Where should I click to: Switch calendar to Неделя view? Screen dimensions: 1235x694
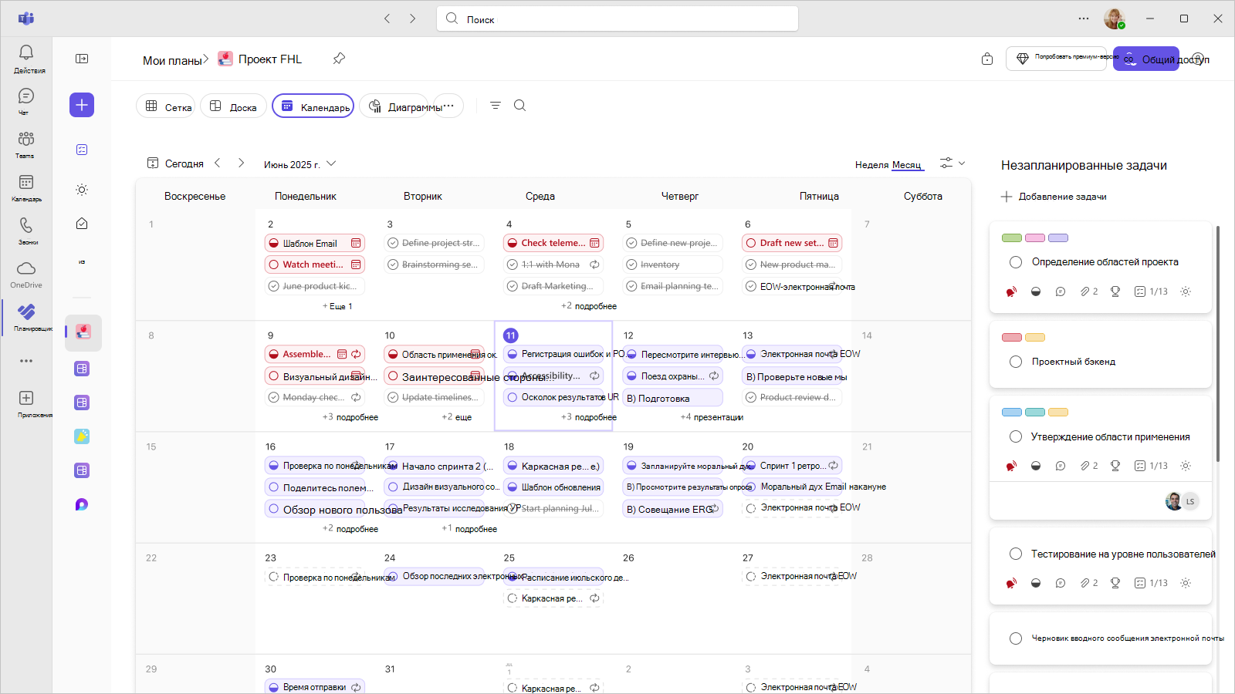[x=871, y=165]
